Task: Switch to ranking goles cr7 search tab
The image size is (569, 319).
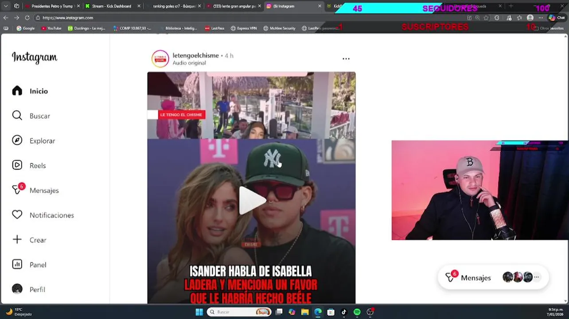Action: (172, 6)
